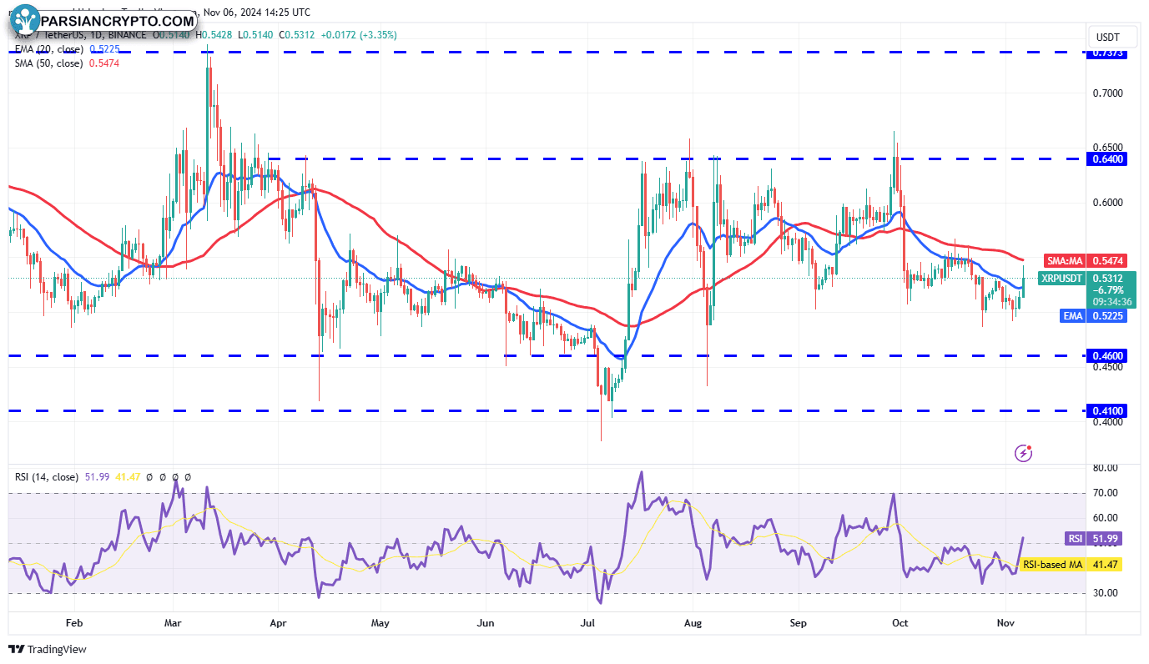
Task: Click the 0.4100 horizontal line price label
Action: tap(1108, 410)
